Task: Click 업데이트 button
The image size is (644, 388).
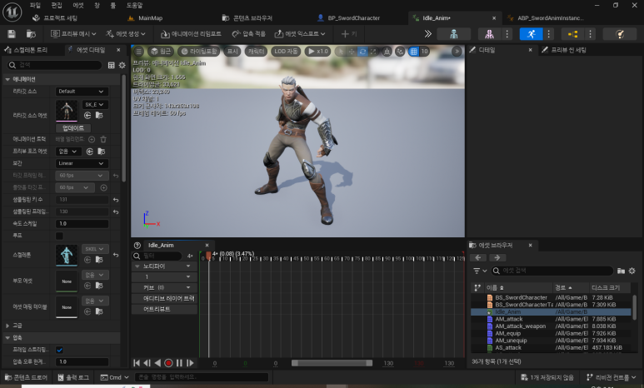Action: (73, 128)
